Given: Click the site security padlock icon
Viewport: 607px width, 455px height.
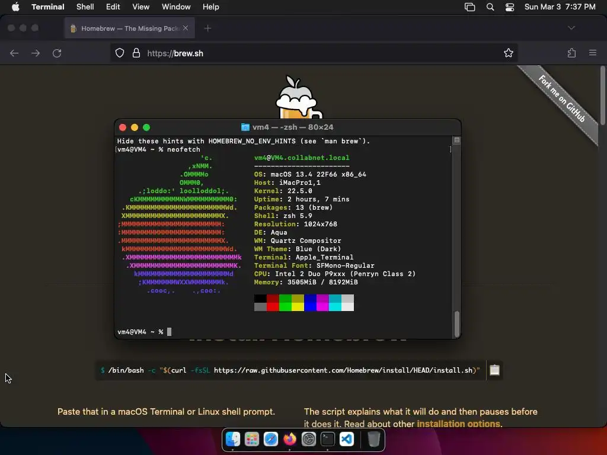Looking at the screenshot, I should [x=136, y=53].
